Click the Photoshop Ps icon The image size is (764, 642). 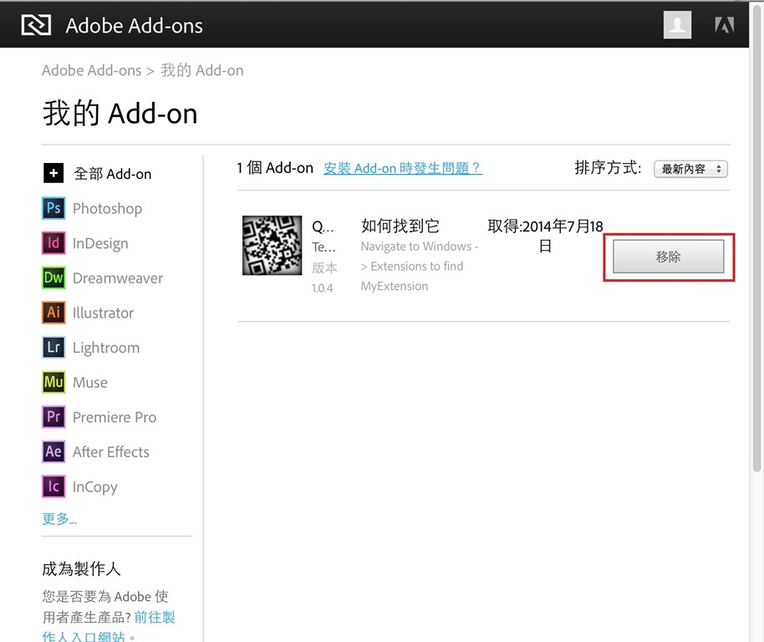pyautogui.click(x=53, y=208)
